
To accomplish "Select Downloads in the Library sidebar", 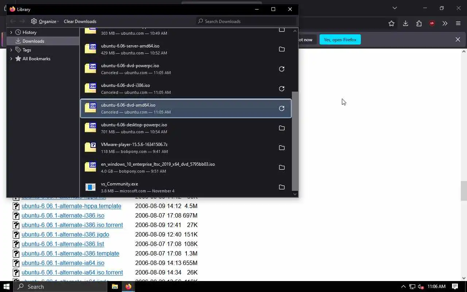I will click(x=43, y=41).
